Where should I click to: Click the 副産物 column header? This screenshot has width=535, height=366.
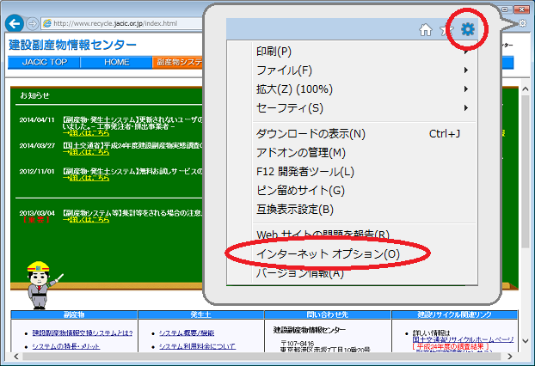pos(74,314)
